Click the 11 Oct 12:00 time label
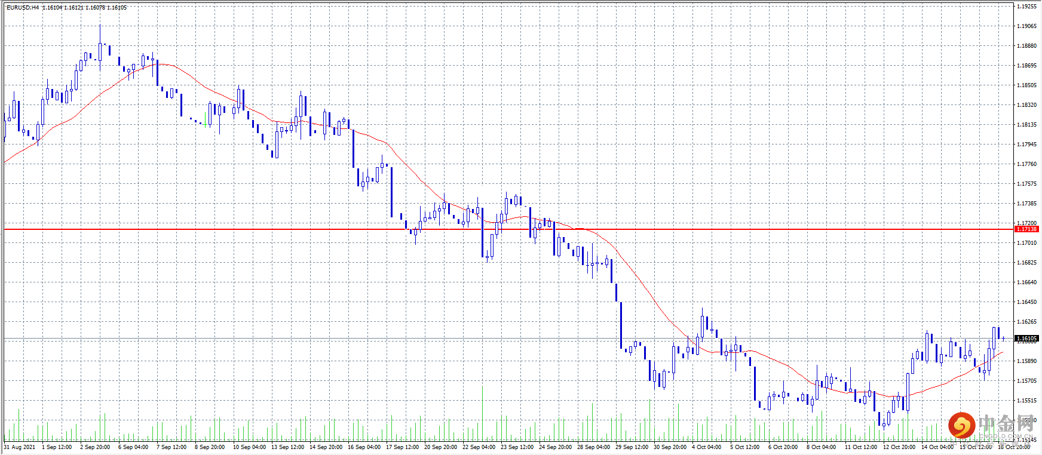Viewport: 1042px width, 455px height. point(862,447)
